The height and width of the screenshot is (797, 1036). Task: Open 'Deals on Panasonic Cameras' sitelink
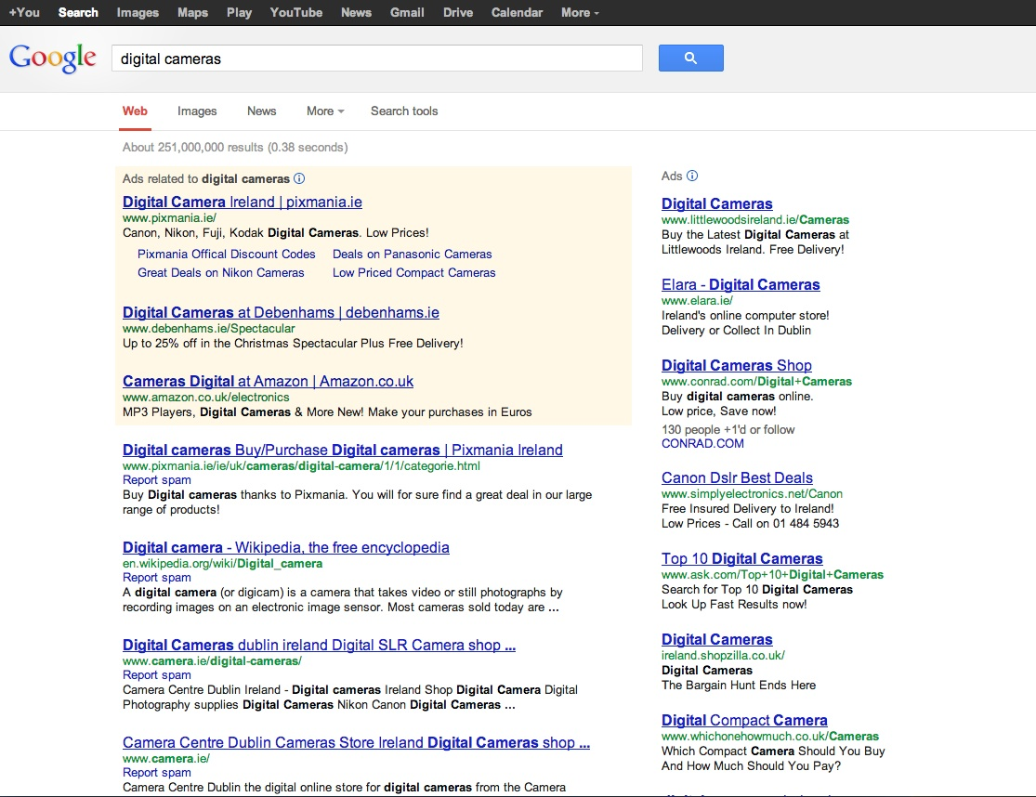(x=412, y=254)
